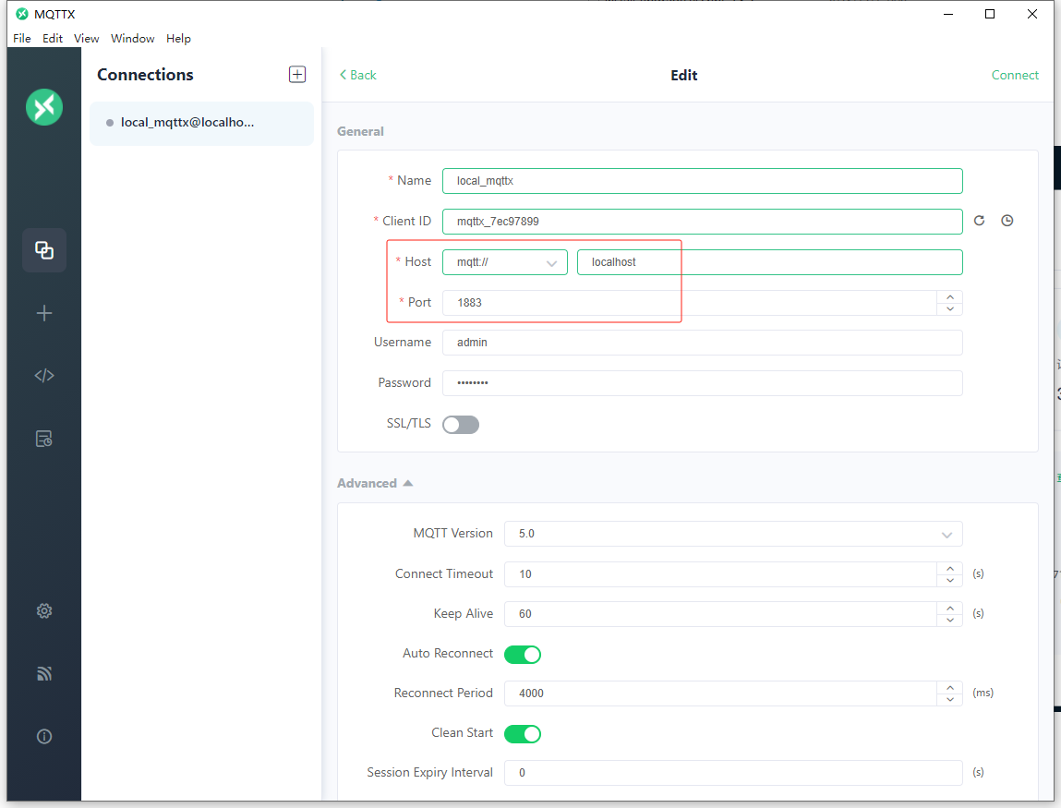This screenshot has height=808, width=1061.
Task: Click the sidebar plus new connection icon
Action: point(44,313)
